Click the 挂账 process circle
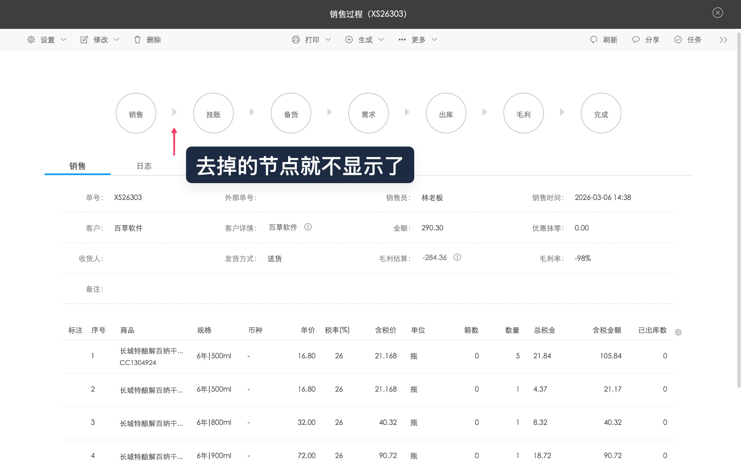The image size is (741, 473). [213, 113]
